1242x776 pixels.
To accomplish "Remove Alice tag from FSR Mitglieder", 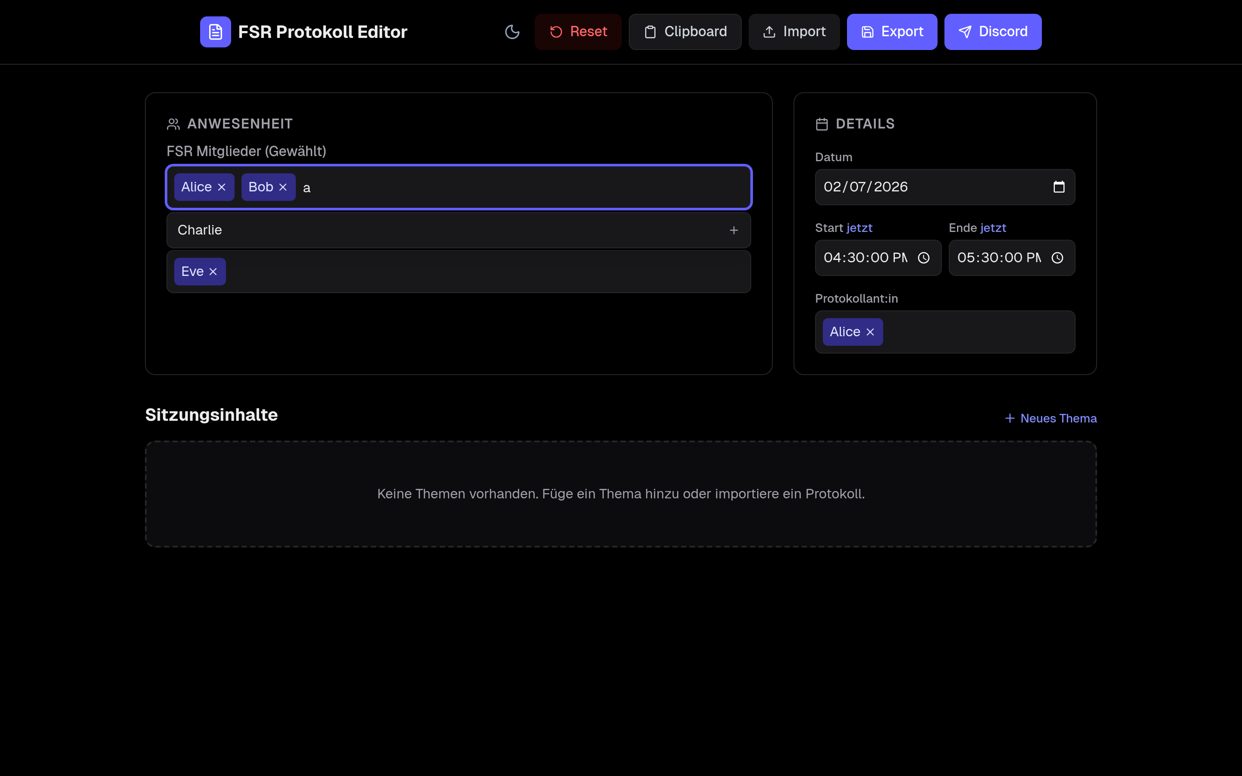I will (222, 188).
